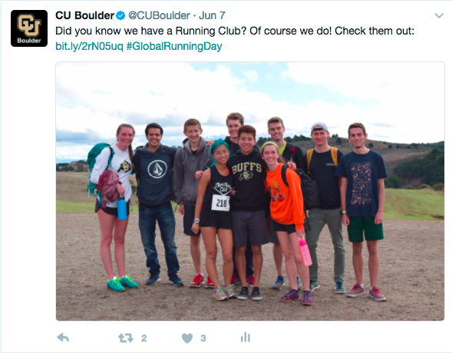Like the tweet with heart icon
Screen dimensions: 452x353
pyautogui.click(x=187, y=338)
